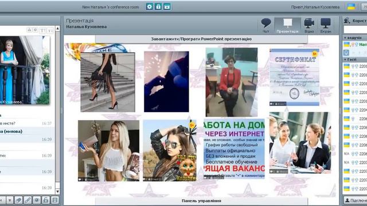Collapse the Гості group
367x206 pixels.
click(355, 60)
